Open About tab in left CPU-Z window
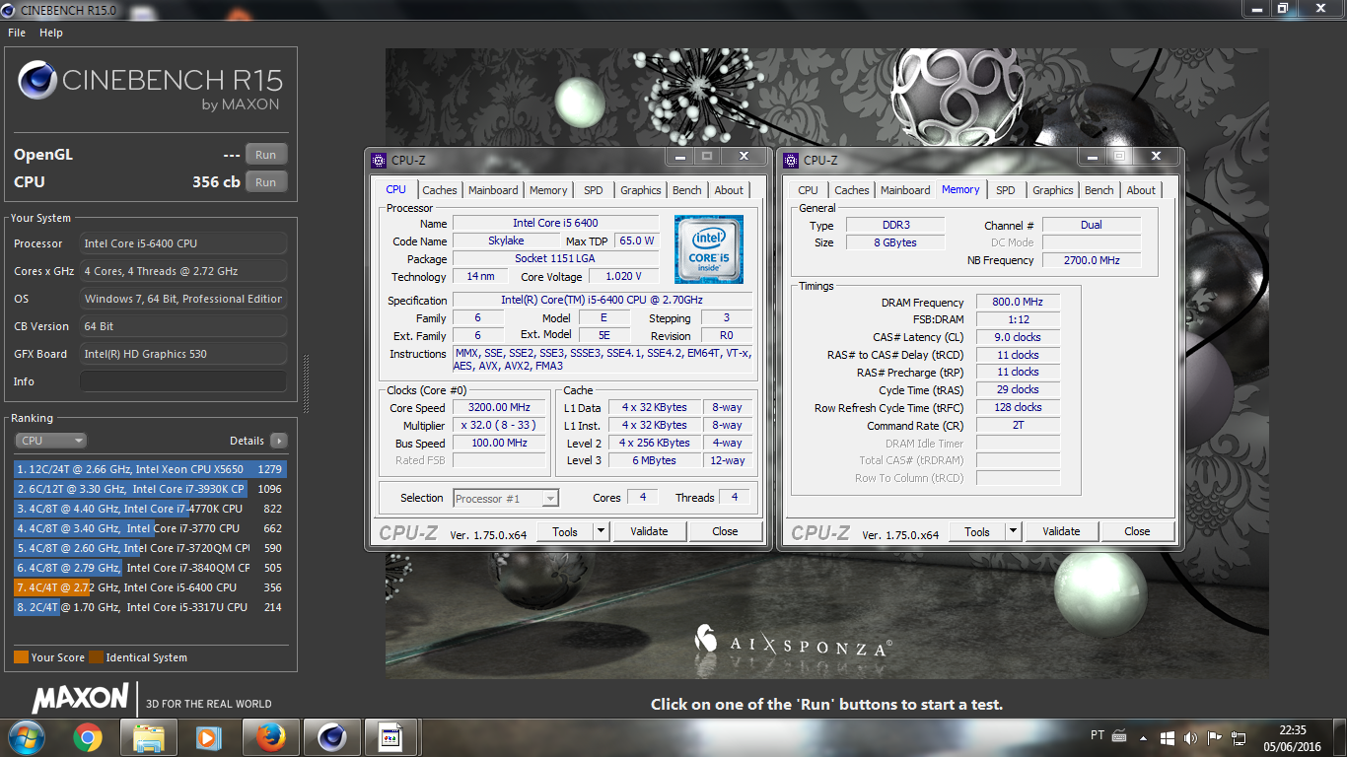 pos(730,190)
